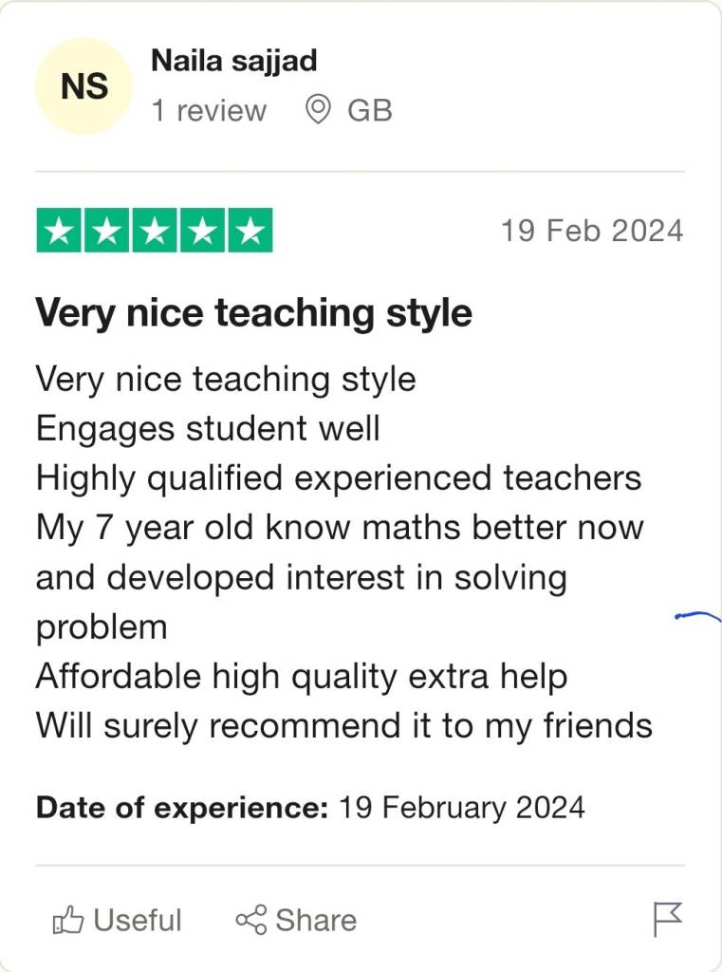Click the fifth green rating star
Screen dimensions: 722x972
(250, 231)
